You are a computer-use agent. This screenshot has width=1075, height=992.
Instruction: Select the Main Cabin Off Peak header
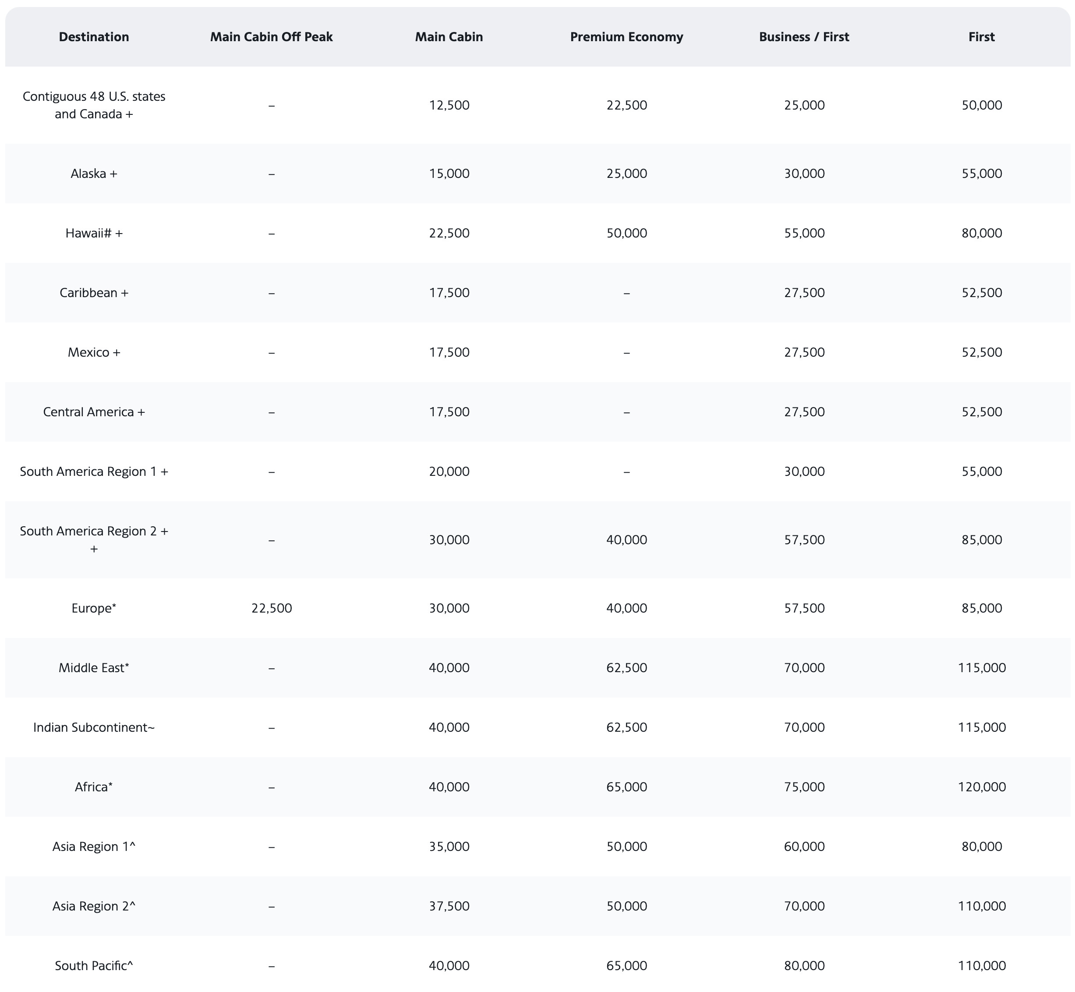pos(272,37)
